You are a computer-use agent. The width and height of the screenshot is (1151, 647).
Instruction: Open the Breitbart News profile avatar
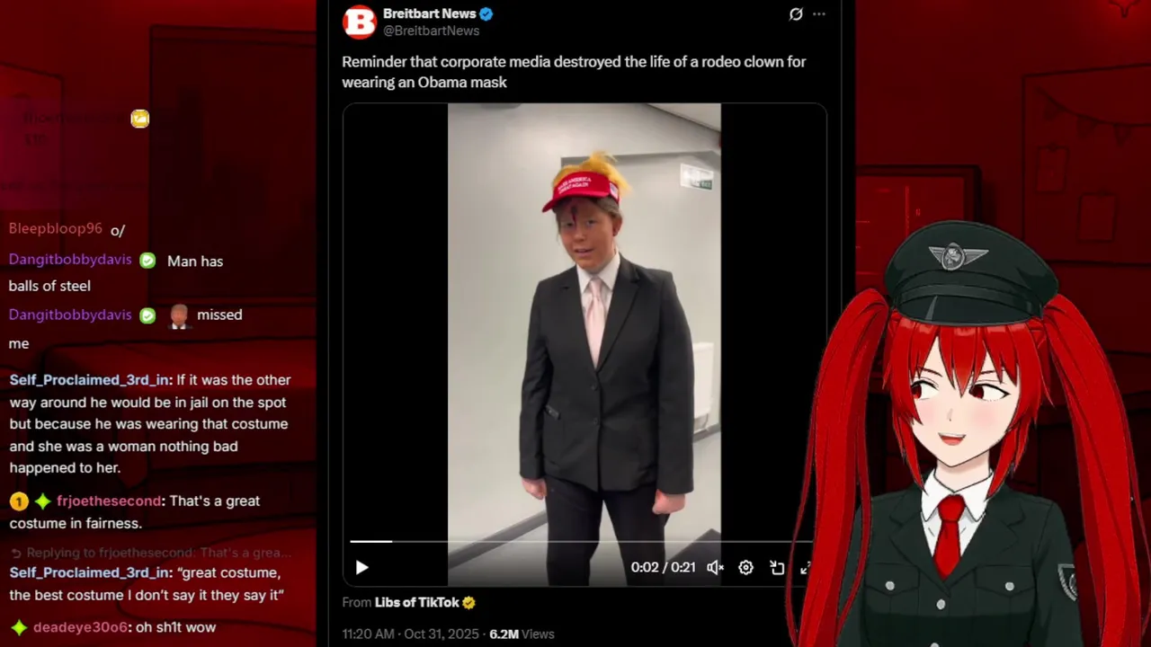pyautogui.click(x=360, y=22)
